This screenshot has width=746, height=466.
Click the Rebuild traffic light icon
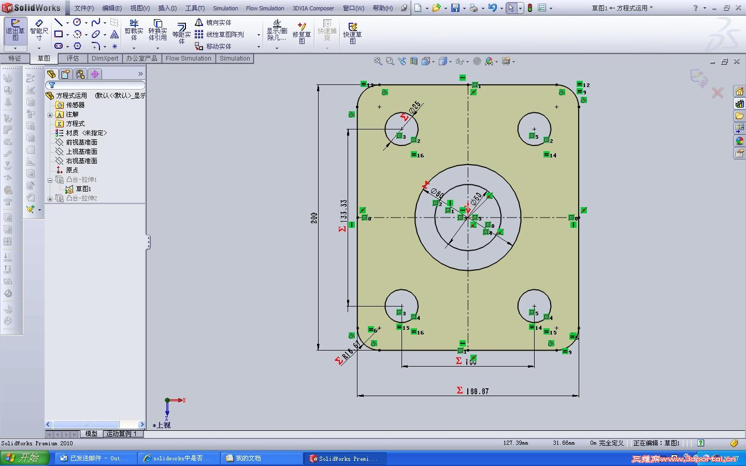(530, 8)
